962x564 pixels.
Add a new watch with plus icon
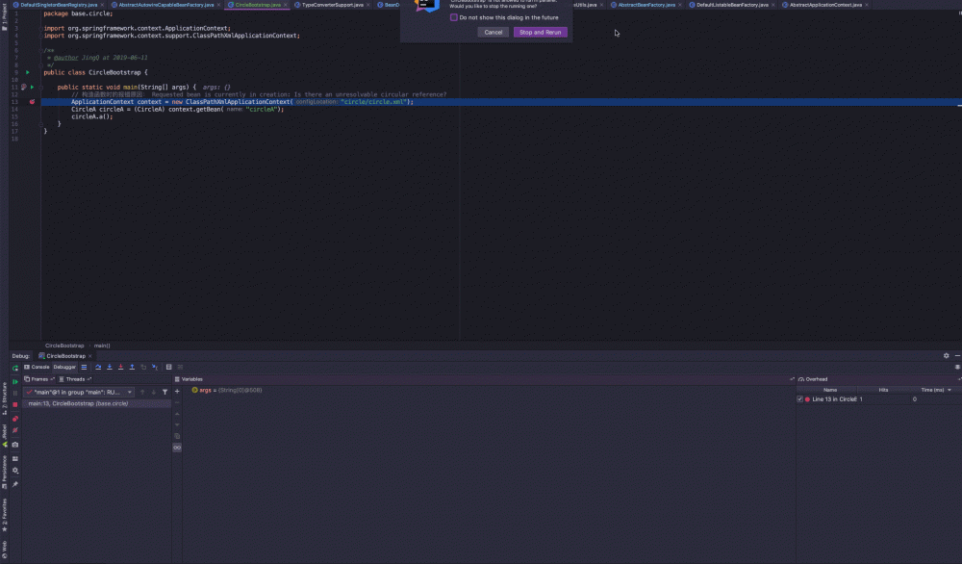point(177,392)
